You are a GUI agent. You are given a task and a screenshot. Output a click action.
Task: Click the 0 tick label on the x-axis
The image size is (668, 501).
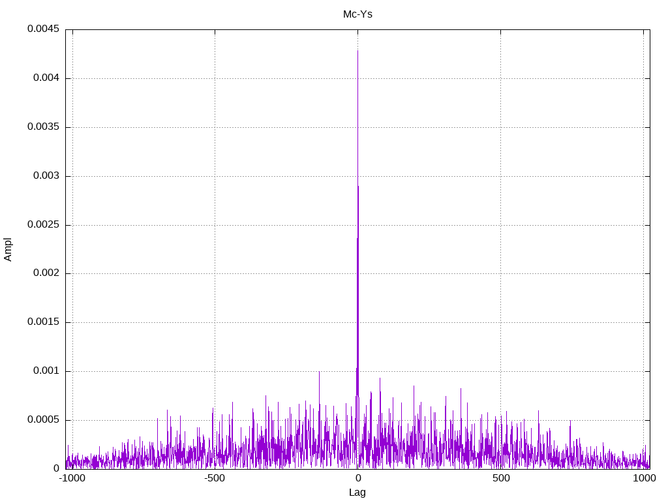(x=357, y=478)
